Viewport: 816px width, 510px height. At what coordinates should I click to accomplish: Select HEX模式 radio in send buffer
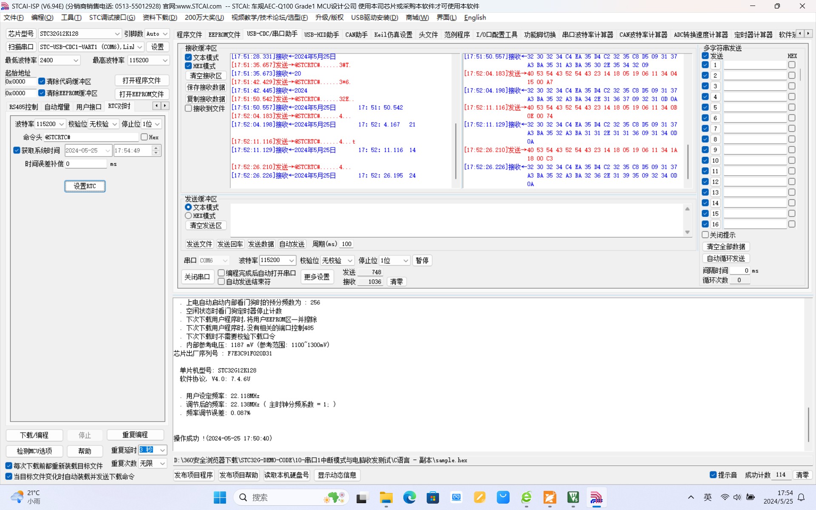coord(189,216)
